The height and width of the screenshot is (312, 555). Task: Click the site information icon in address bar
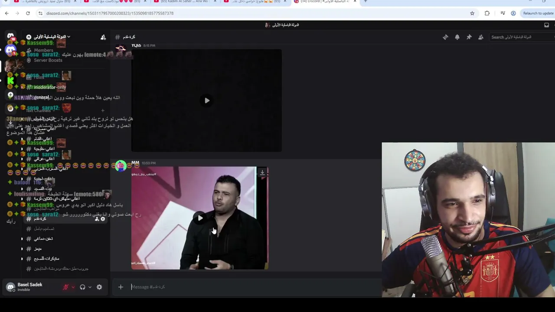[40, 13]
